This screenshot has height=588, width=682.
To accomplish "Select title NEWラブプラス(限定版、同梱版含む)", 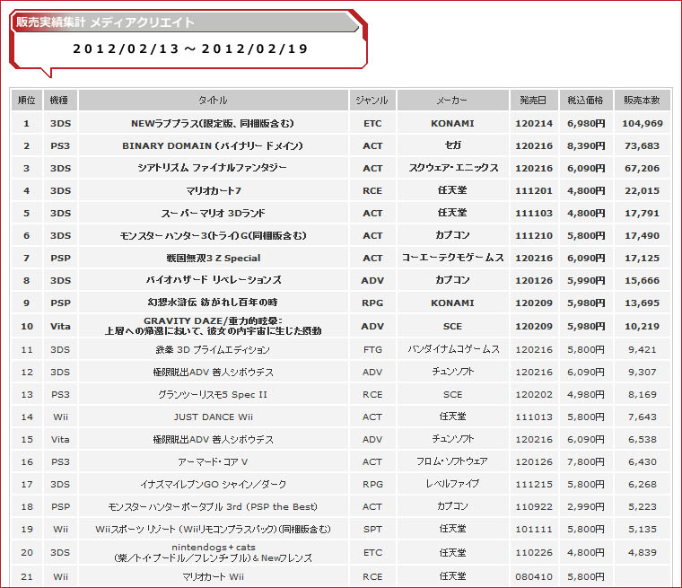I will pyautogui.click(x=214, y=124).
